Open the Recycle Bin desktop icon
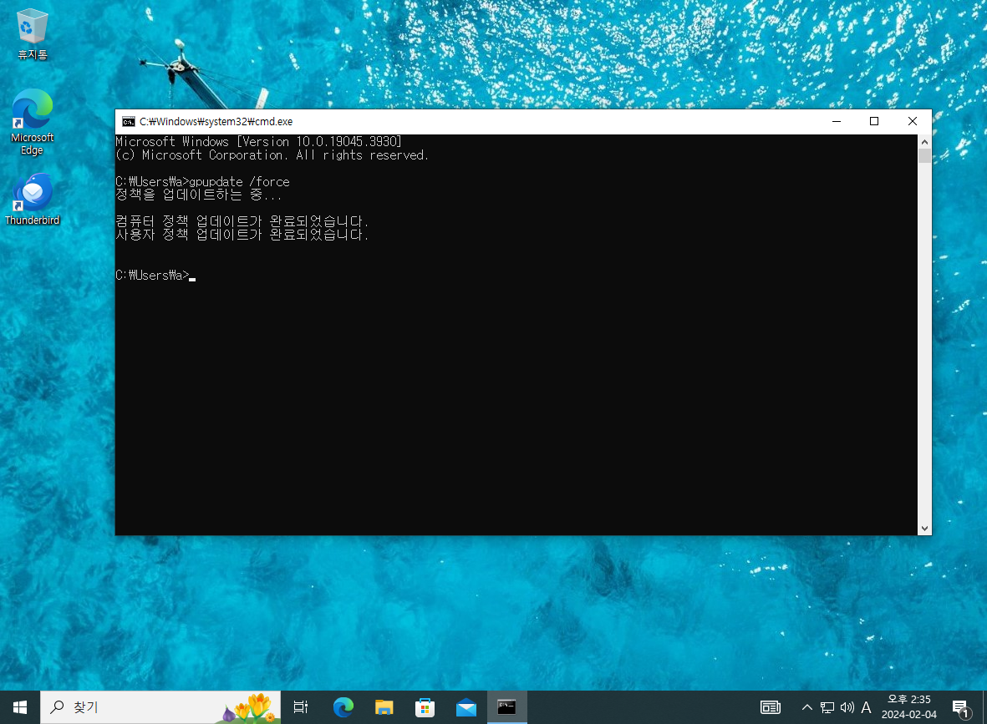This screenshot has width=987, height=724. (32, 34)
